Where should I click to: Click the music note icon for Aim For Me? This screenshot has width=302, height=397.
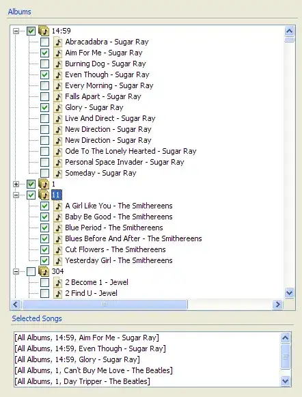pos(57,53)
